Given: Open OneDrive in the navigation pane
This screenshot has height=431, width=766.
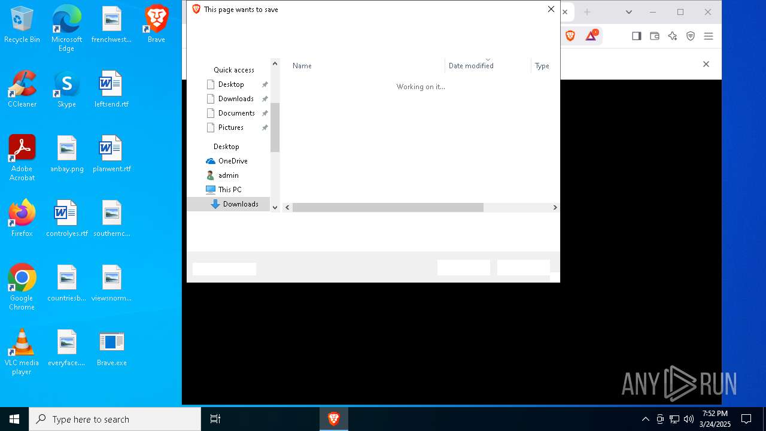Looking at the screenshot, I should click(x=232, y=161).
